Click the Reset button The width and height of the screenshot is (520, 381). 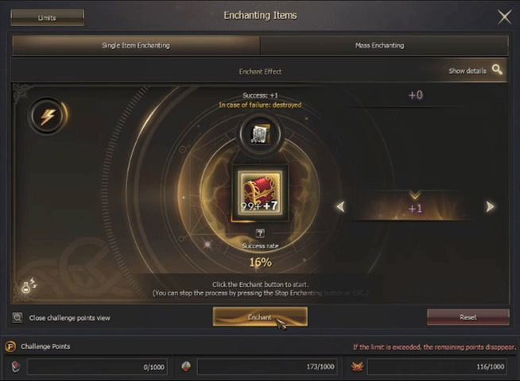tap(468, 317)
